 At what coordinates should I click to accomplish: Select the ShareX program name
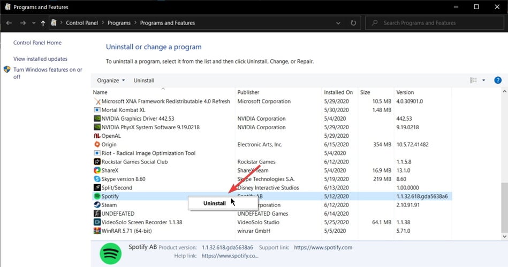click(110, 170)
